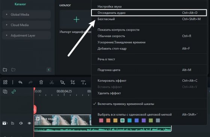Pick the gray color label swatch
Viewport: 210px width, 137px height.
coord(158,121)
